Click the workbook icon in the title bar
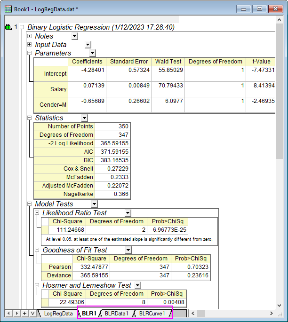Image resolution: width=288 pixels, height=322 pixels. click(x=8, y=9)
